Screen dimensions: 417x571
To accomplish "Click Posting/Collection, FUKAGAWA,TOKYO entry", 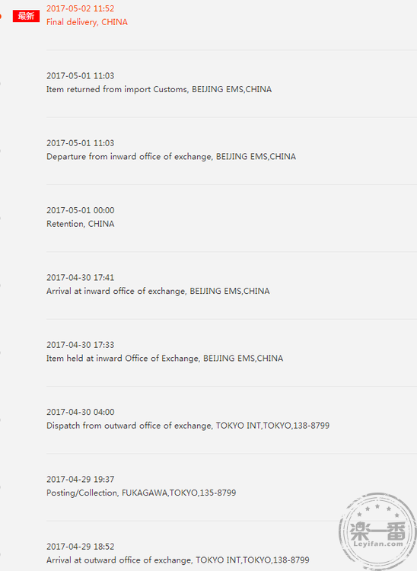I will (142, 493).
